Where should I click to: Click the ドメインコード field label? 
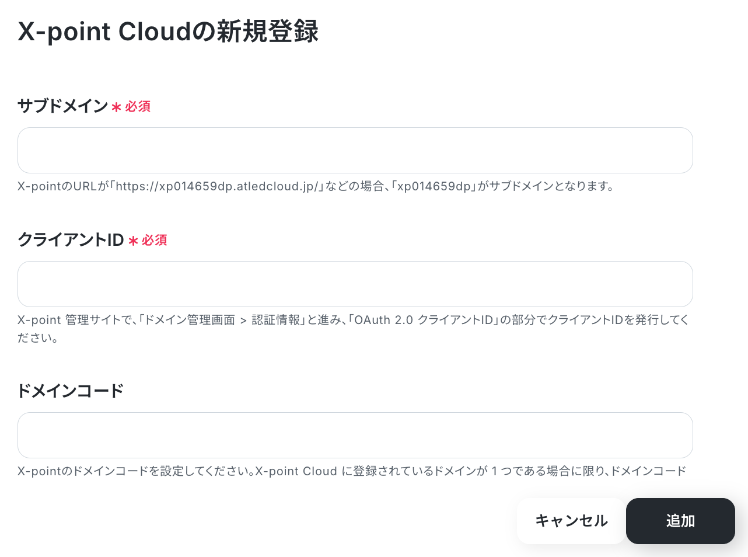point(71,391)
